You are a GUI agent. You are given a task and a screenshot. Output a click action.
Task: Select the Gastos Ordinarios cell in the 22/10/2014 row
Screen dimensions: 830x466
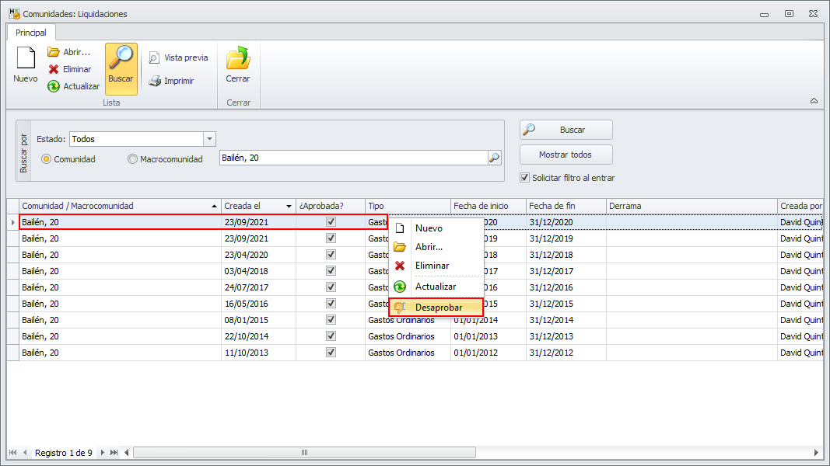(408, 336)
